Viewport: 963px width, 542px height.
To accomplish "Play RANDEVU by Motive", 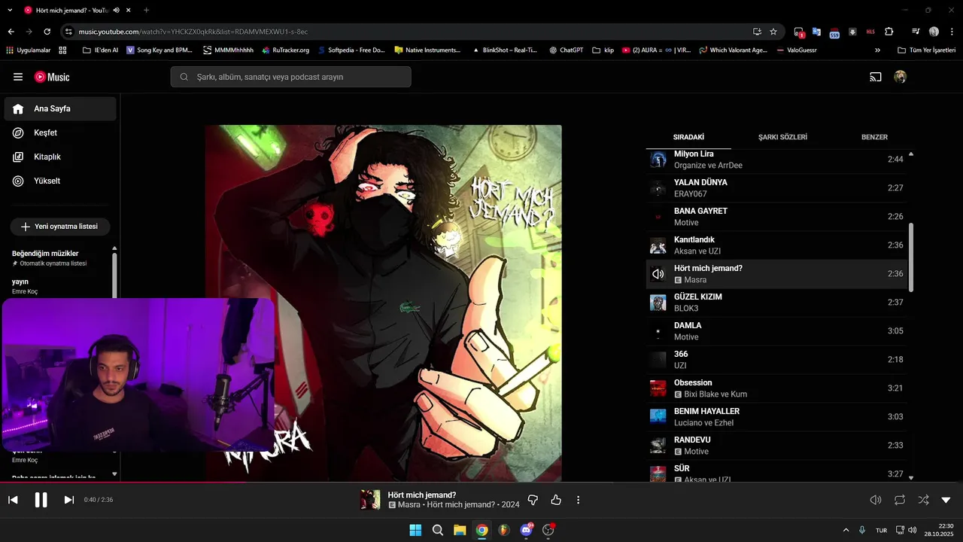I will 776,446.
